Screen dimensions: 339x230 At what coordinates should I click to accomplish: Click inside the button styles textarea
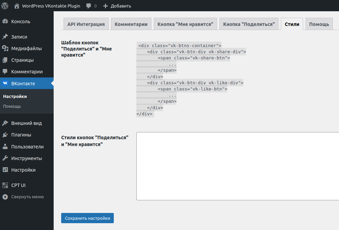tap(238, 166)
